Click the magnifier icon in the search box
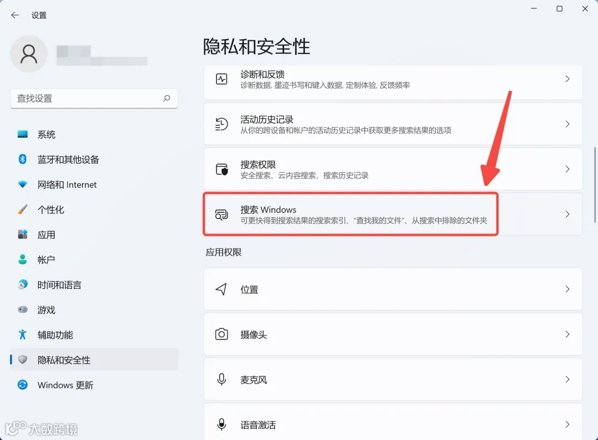The width and height of the screenshot is (598, 440). tap(167, 98)
